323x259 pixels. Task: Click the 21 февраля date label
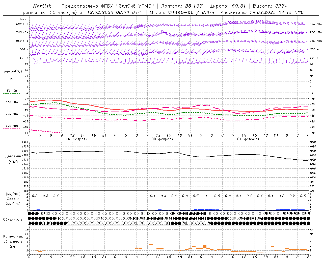248,139
